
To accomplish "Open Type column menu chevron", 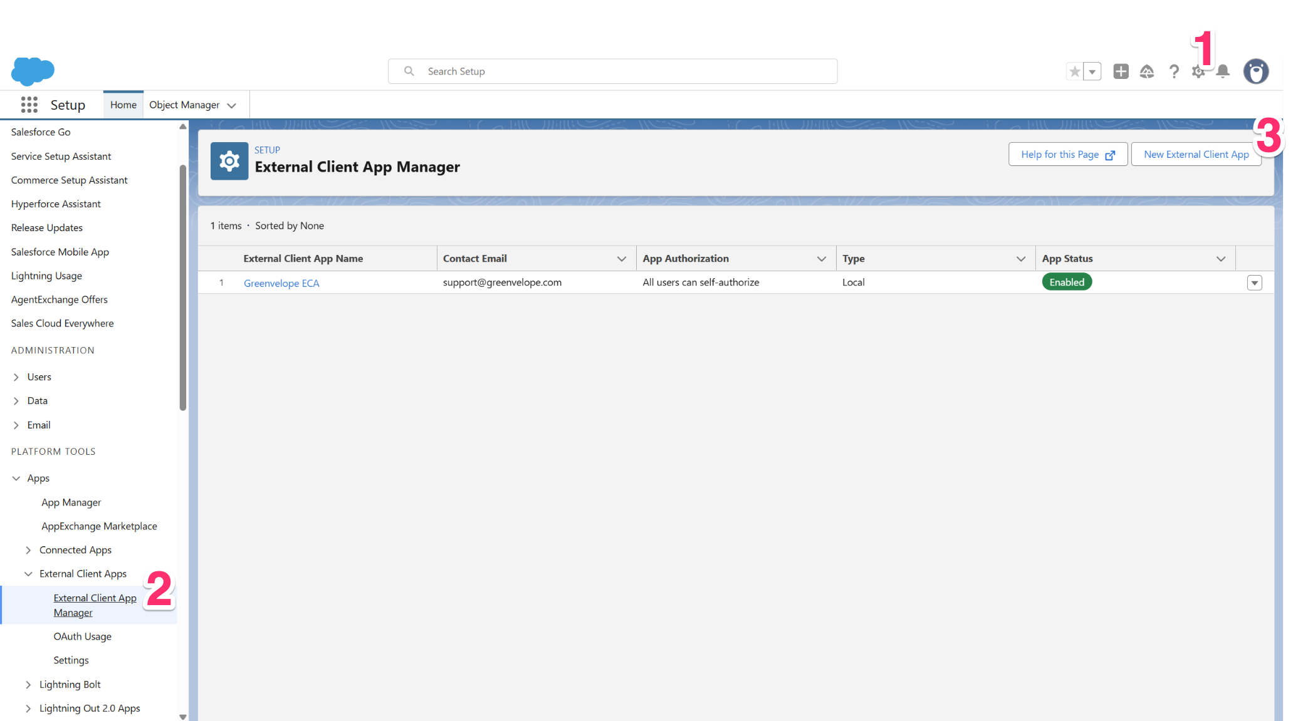I will tap(1021, 259).
